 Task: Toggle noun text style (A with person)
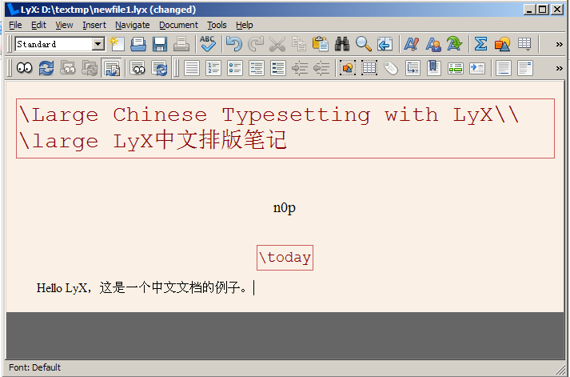point(433,44)
